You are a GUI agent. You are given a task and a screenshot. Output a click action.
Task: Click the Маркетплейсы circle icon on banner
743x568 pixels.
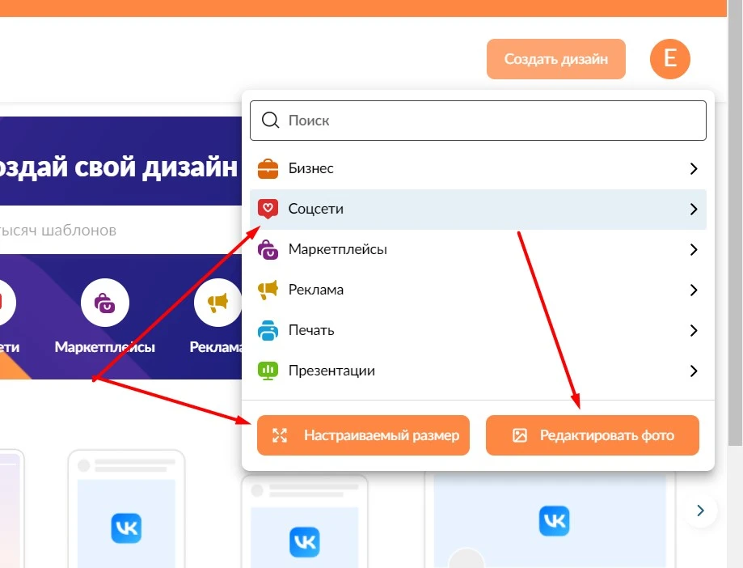[105, 303]
